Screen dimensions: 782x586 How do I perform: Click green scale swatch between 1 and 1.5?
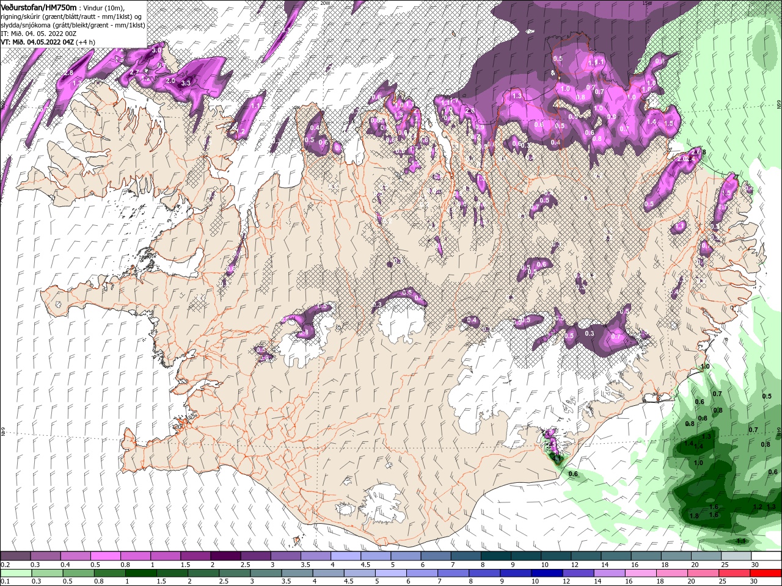coord(140,573)
